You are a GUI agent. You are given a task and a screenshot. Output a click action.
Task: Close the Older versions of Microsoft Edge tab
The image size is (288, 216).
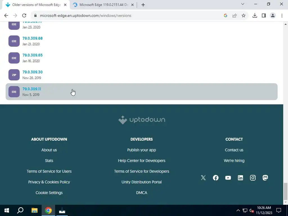coord(65,5)
